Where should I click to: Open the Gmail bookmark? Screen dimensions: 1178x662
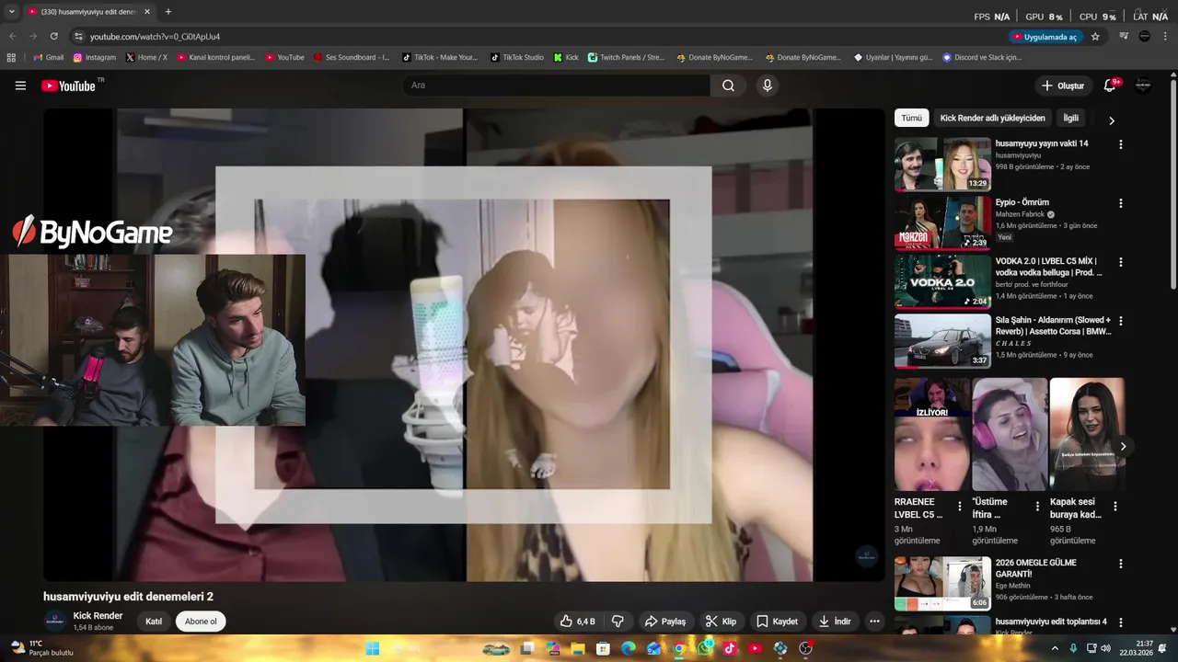pyautogui.click(x=48, y=57)
